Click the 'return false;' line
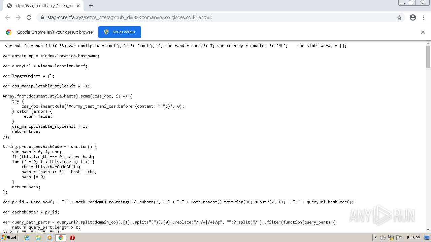 [37, 116]
